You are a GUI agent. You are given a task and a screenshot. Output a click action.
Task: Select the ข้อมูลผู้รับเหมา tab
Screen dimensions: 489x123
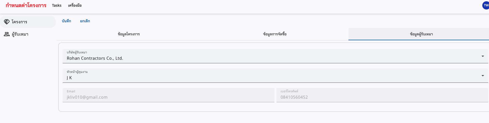pos(421,34)
